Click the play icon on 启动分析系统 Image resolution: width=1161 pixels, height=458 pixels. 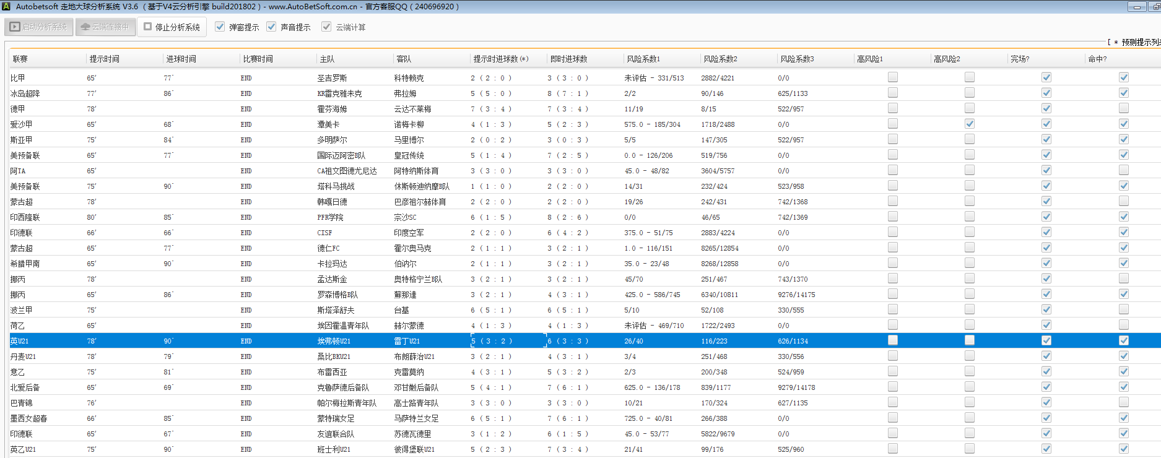[15, 27]
